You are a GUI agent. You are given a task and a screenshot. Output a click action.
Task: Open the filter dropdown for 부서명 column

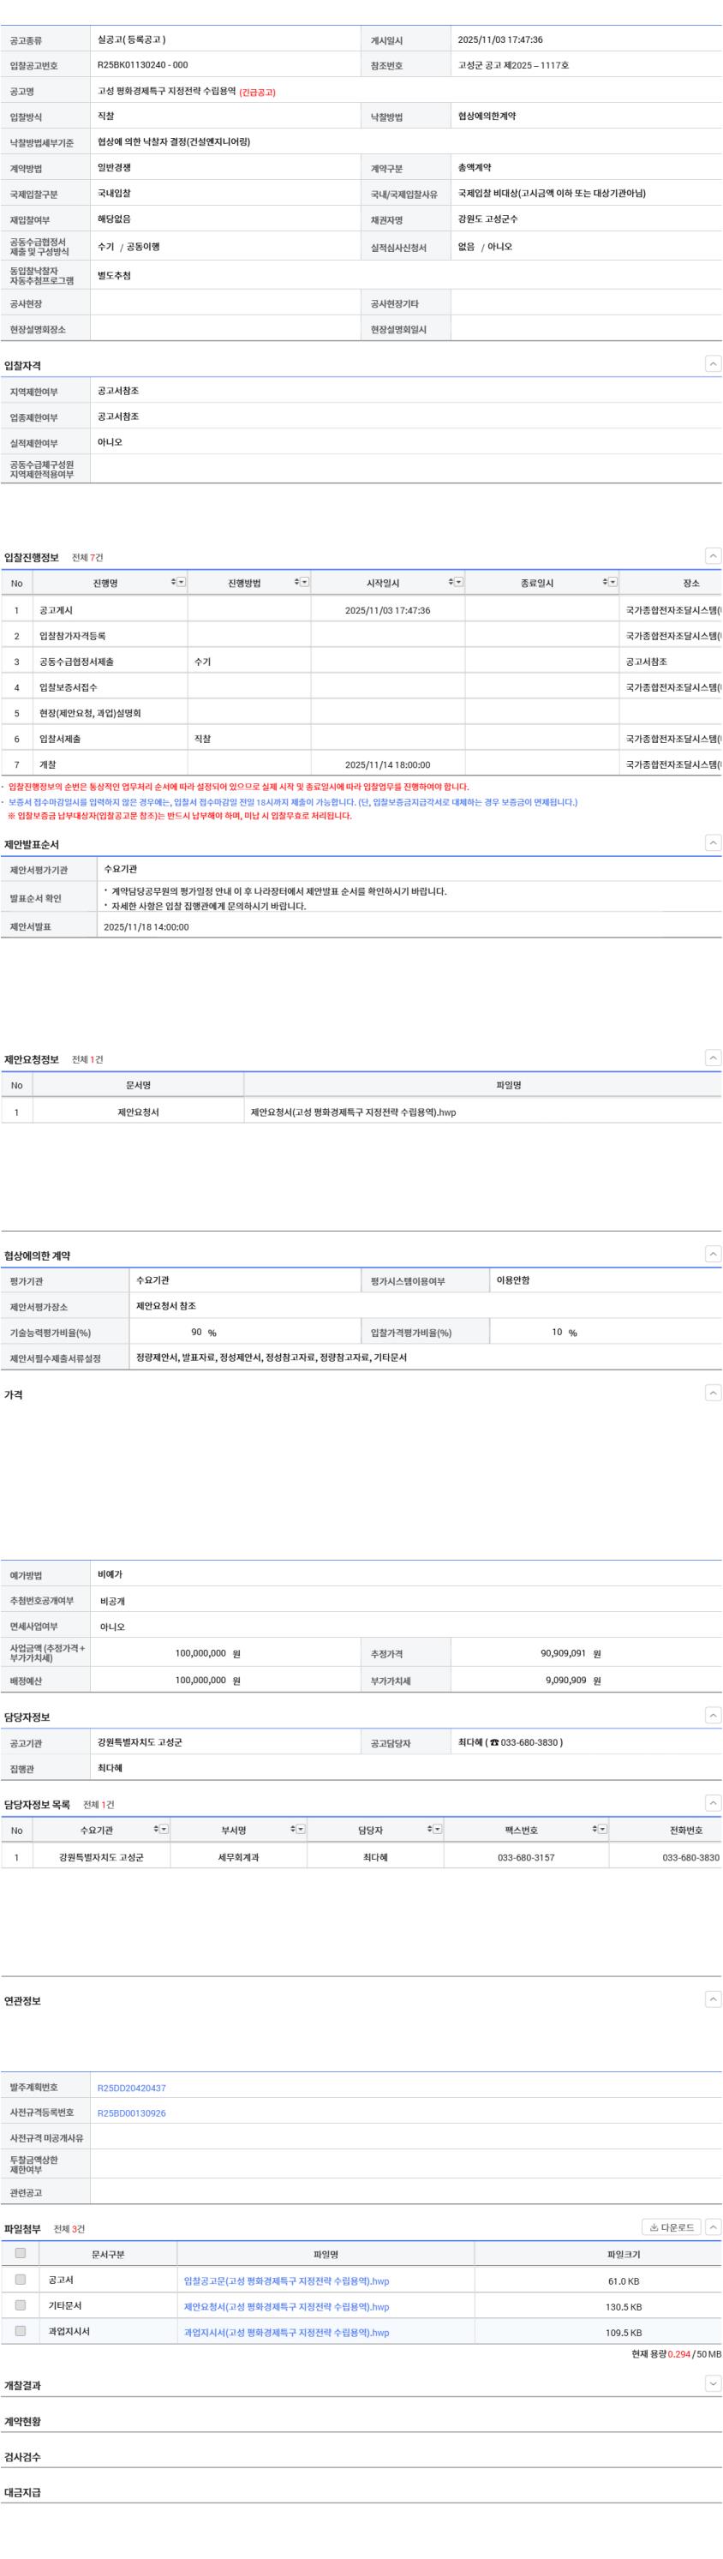(x=301, y=1829)
